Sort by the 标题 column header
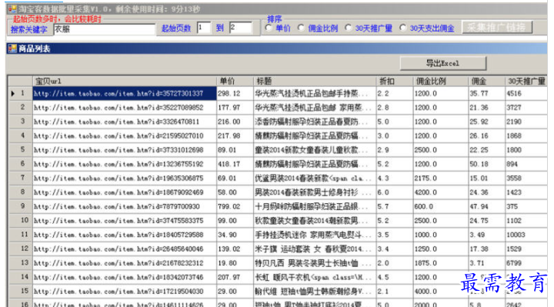The height and width of the screenshot is (307, 554). pyautogui.click(x=315, y=82)
